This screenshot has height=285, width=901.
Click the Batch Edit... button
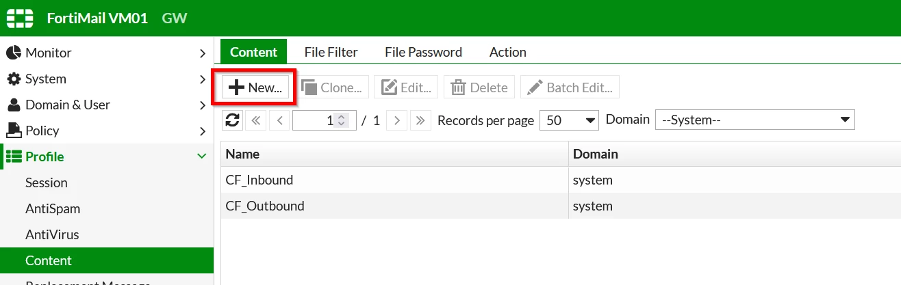pyautogui.click(x=570, y=87)
